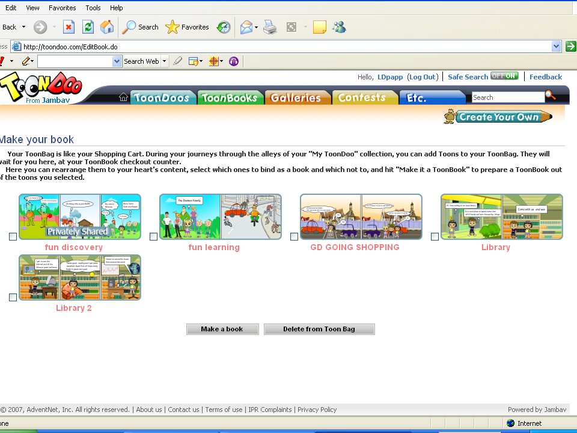577x433 pixels.
Task: Click the browser address bar URL
Action: 70,47
